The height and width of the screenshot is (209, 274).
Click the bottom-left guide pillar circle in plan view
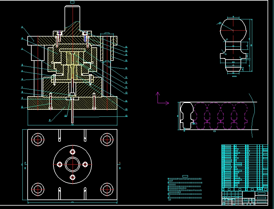point(38,189)
